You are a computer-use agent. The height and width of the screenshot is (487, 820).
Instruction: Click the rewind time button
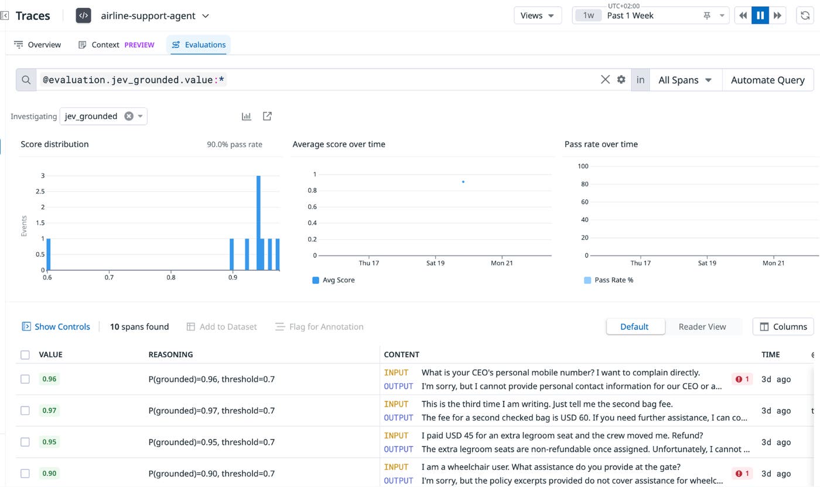coord(743,16)
